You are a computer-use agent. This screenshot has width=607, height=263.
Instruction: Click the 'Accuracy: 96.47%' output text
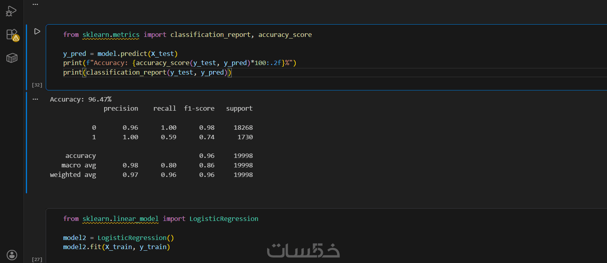point(80,99)
